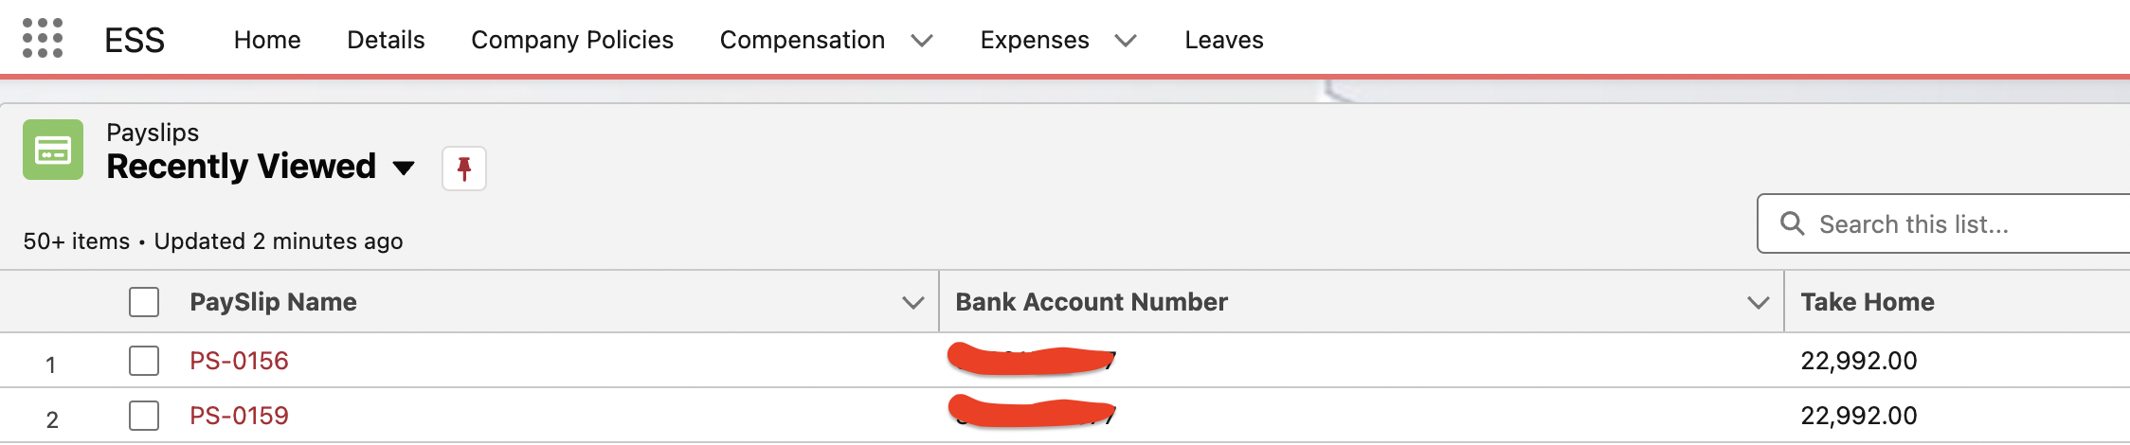
Task: Pin the Recently Viewed list view
Action: click(x=464, y=169)
